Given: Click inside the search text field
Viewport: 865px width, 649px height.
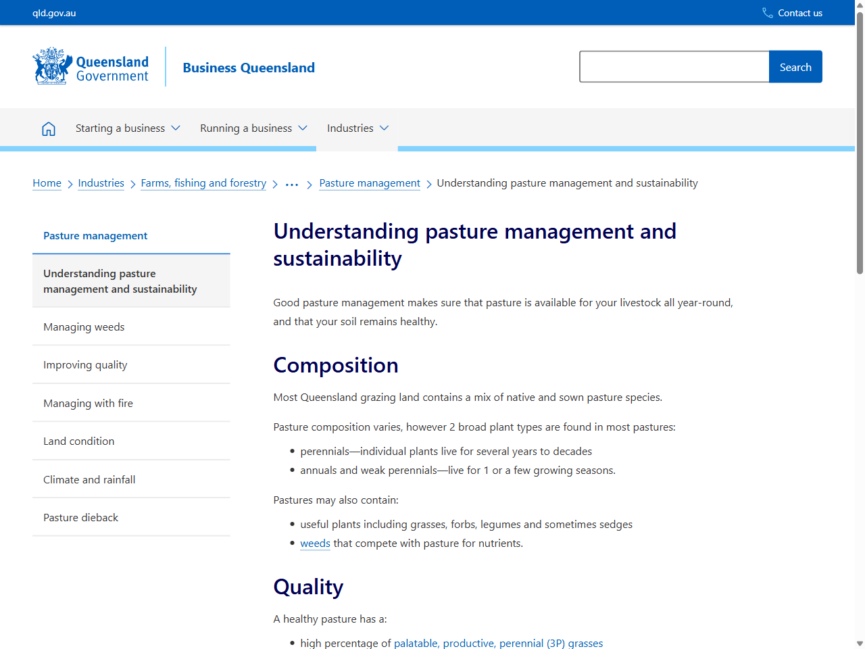Looking at the screenshot, I should [674, 66].
